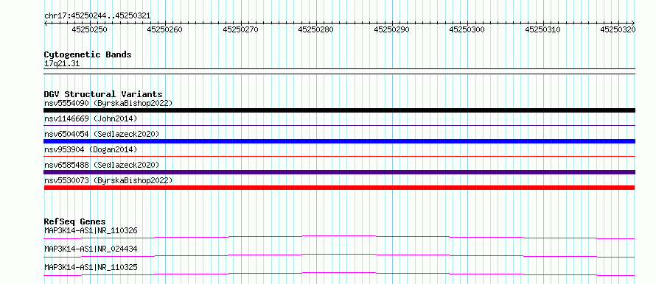This screenshot has height=284, width=656.
Task: Click the black nsv5554090 variant bar
Action: 339,110
